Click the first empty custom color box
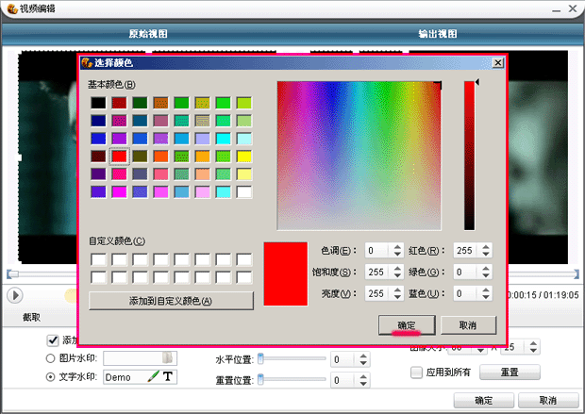Screen dimensions: 585x414 point(98,259)
